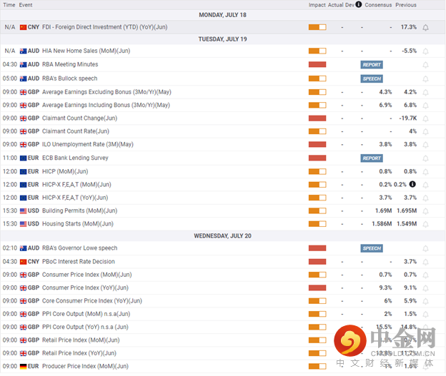Click previous value 17.3% for FDI
The image size is (446, 376).
coord(409,27)
